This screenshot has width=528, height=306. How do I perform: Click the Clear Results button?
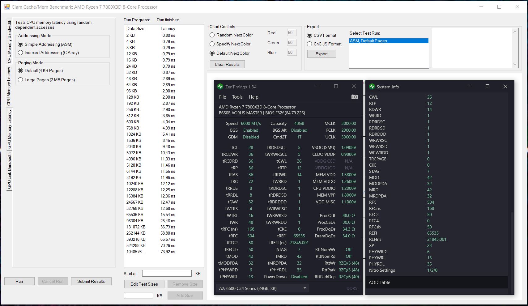coord(227,64)
